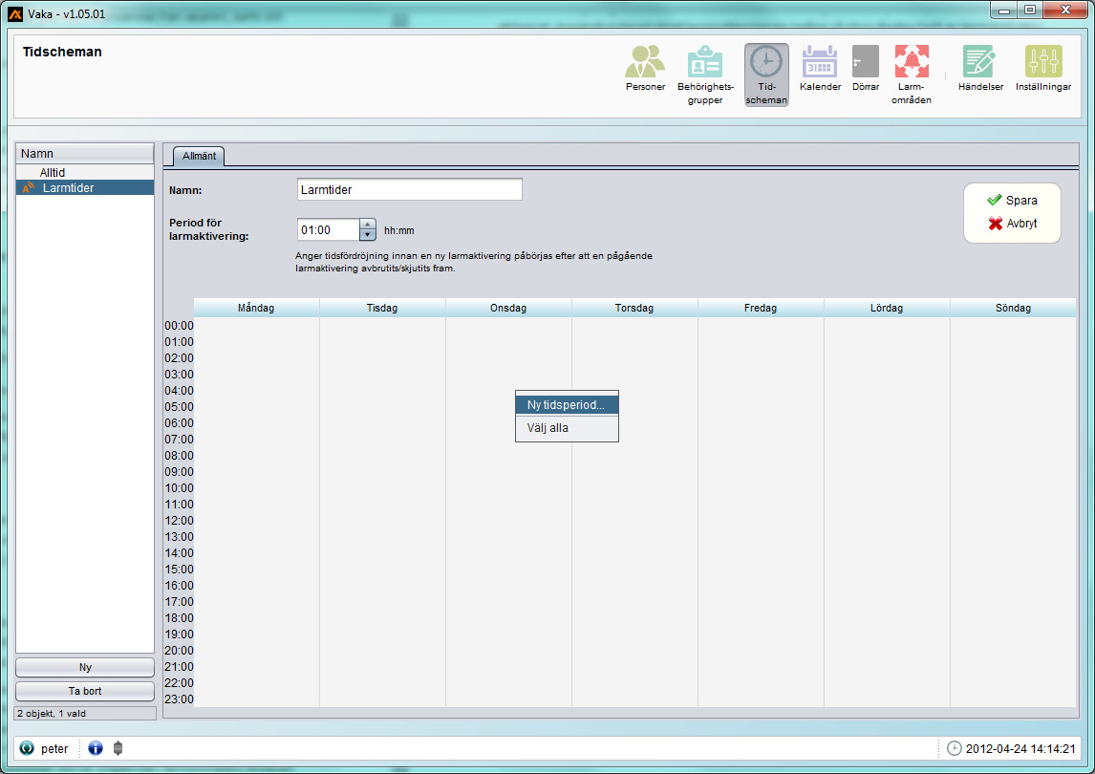
Task: Click the Lördag column header
Action: pos(887,308)
